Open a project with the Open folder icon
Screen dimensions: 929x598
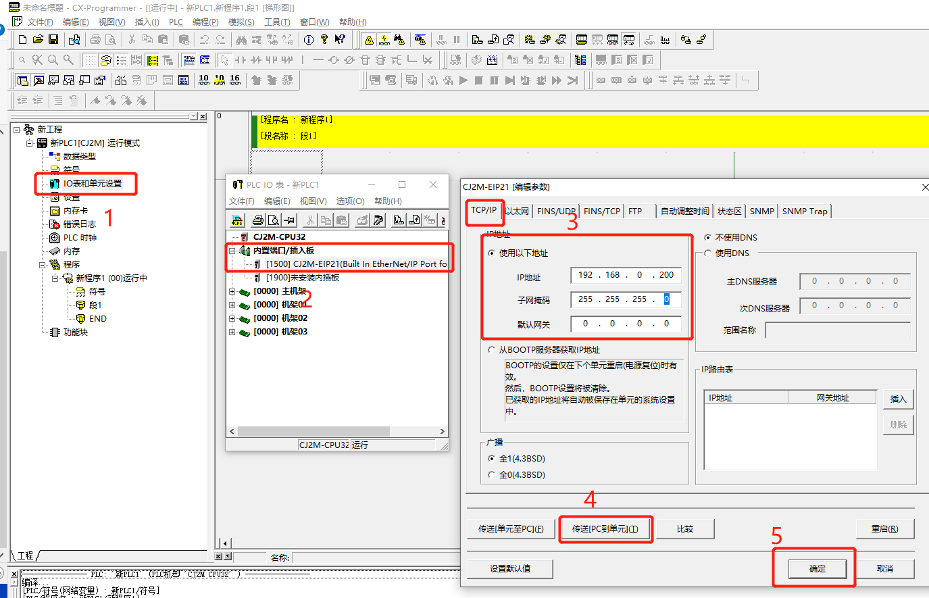coord(38,40)
